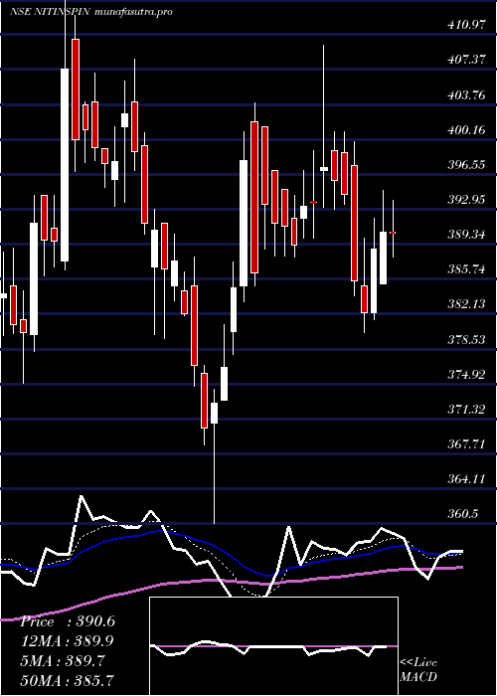Click the 360.5 price axis label
Screen dimensions: 497x696
click(463, 514)
